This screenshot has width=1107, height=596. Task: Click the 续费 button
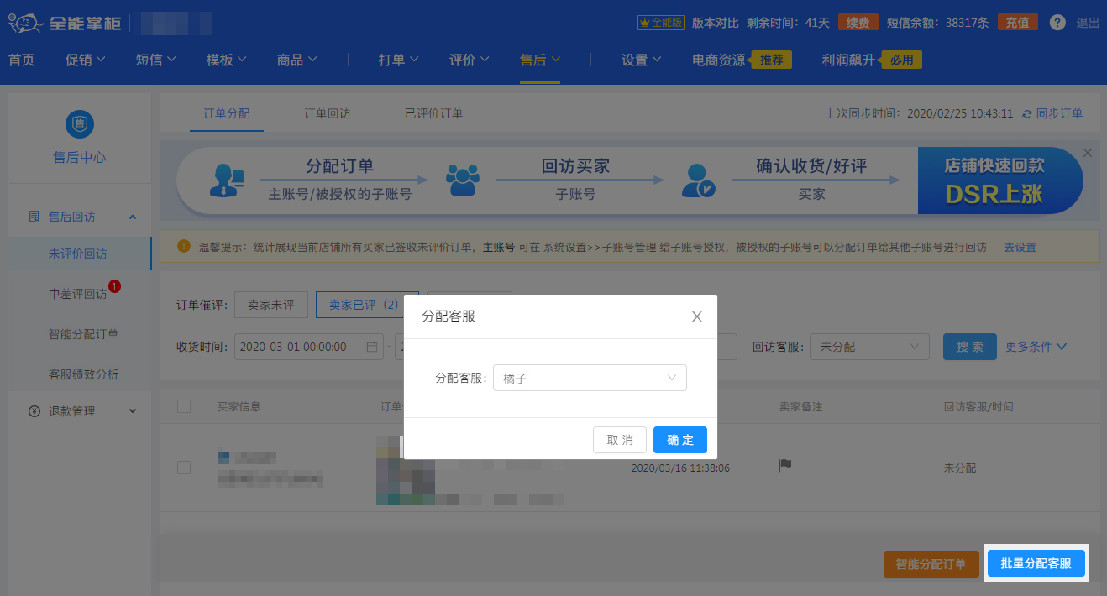pyautogui.click(x=858, y=23)
